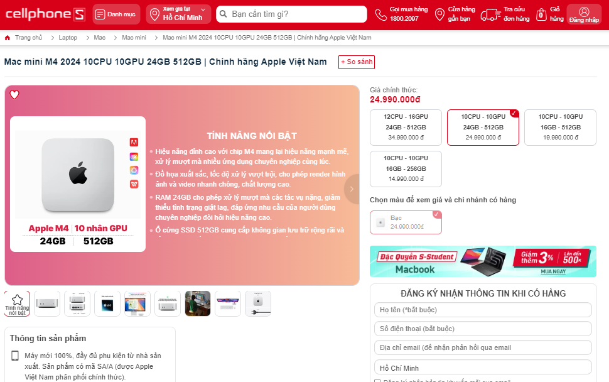The image size is (609, 382).
Task: Click the price text 24.990.000đ
Action: tap(395, 99)
